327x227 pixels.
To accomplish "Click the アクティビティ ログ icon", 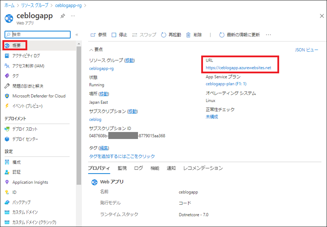I will [x=7, y=56].
